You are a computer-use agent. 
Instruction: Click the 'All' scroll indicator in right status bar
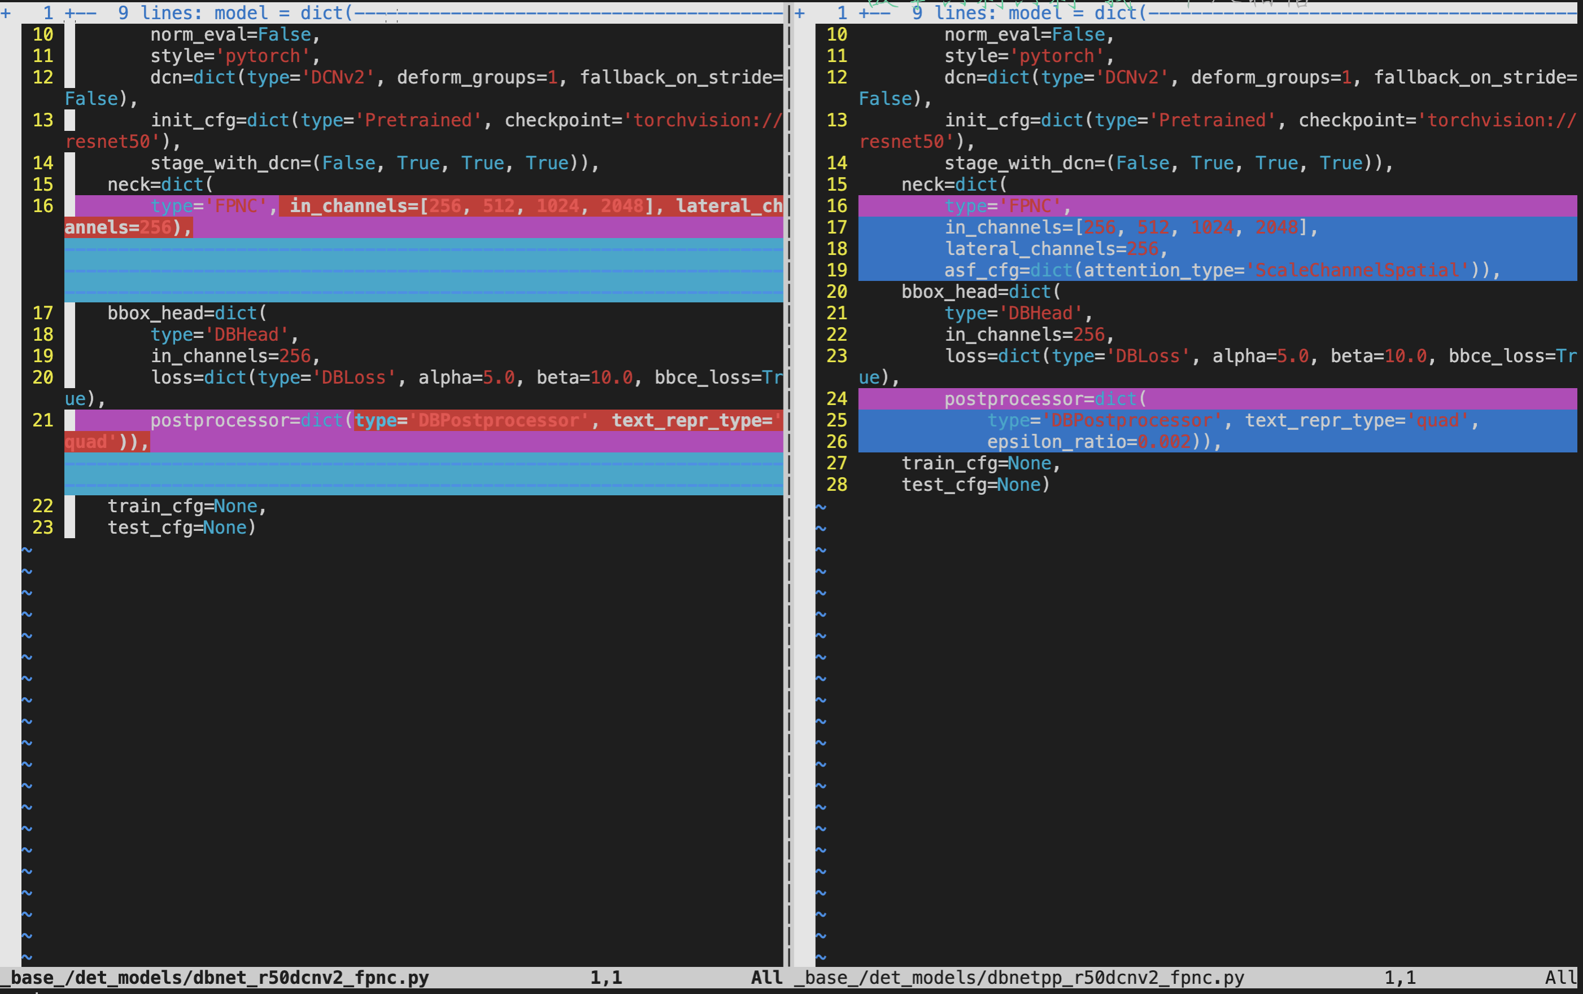pos(1562,977)
